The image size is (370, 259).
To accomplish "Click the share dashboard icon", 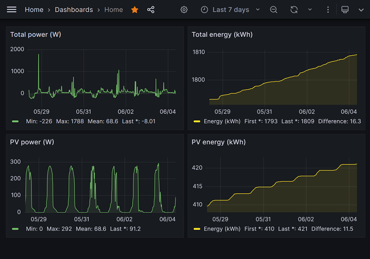I will [x=151, y=10].
